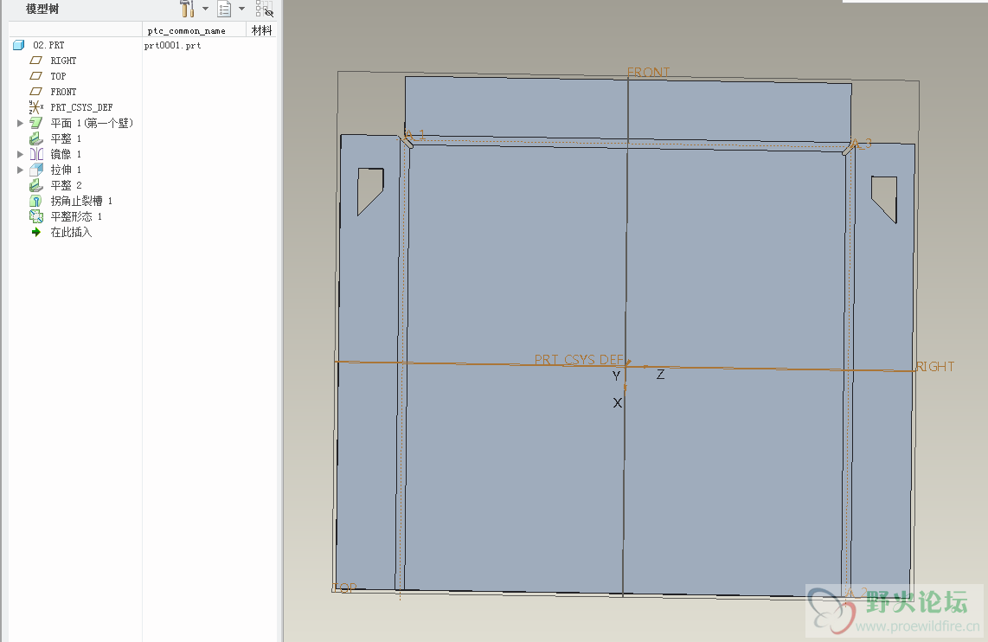
Task: Click the ptc_common_name column header
Action: [x=187, y=30]
